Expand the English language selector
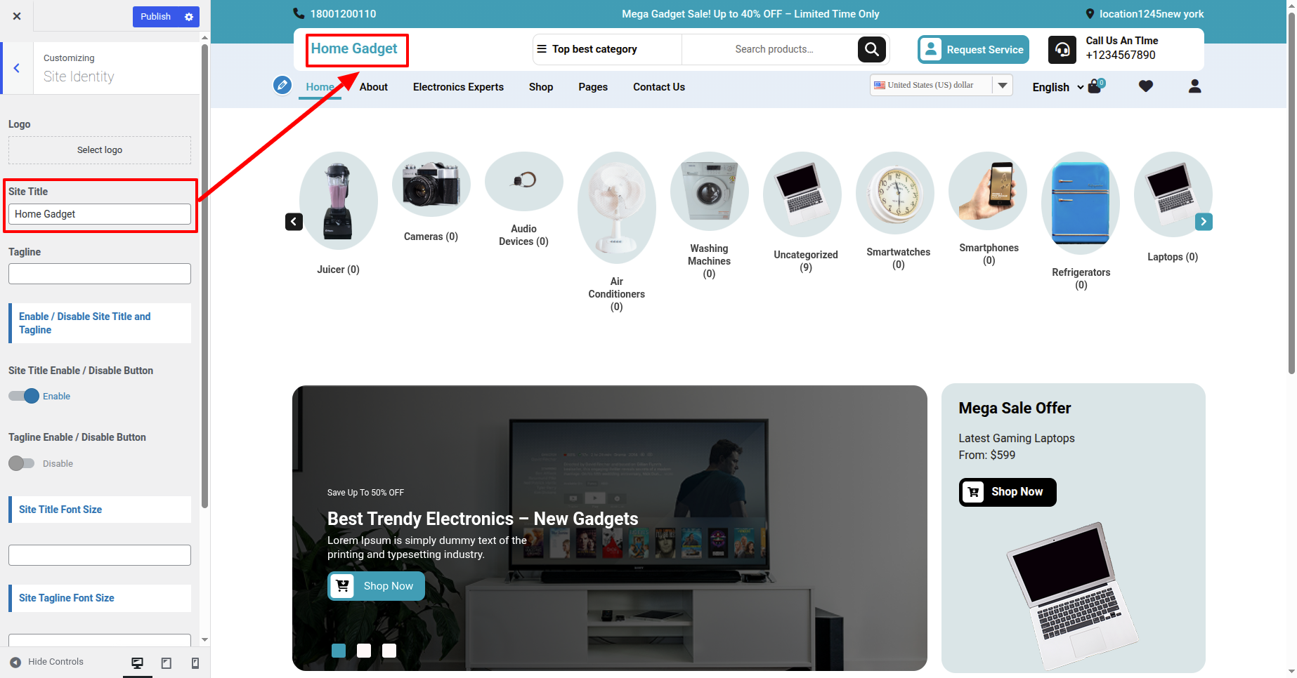The height and width of the screenshot is (678, 1297). (1057, 87)
